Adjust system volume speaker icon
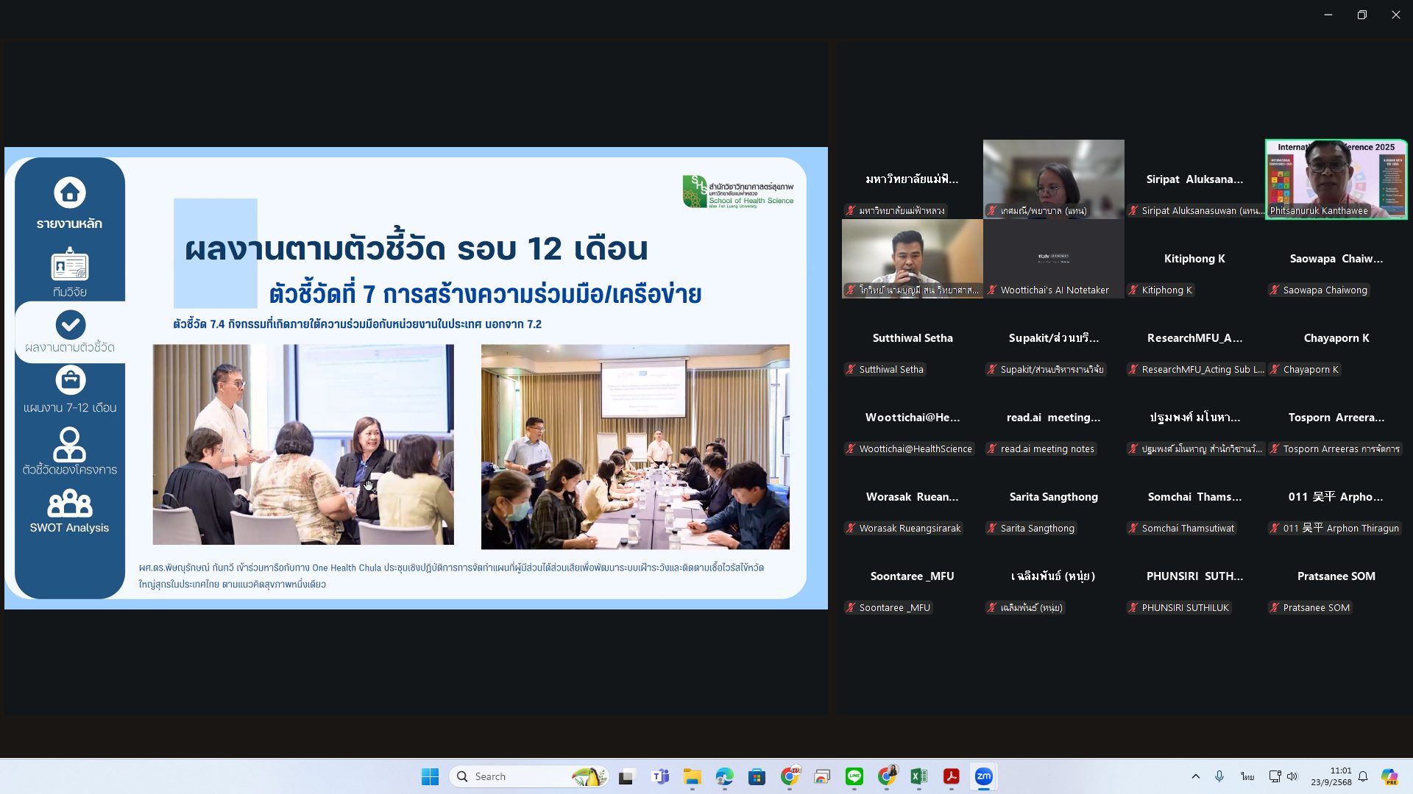 1292,776
